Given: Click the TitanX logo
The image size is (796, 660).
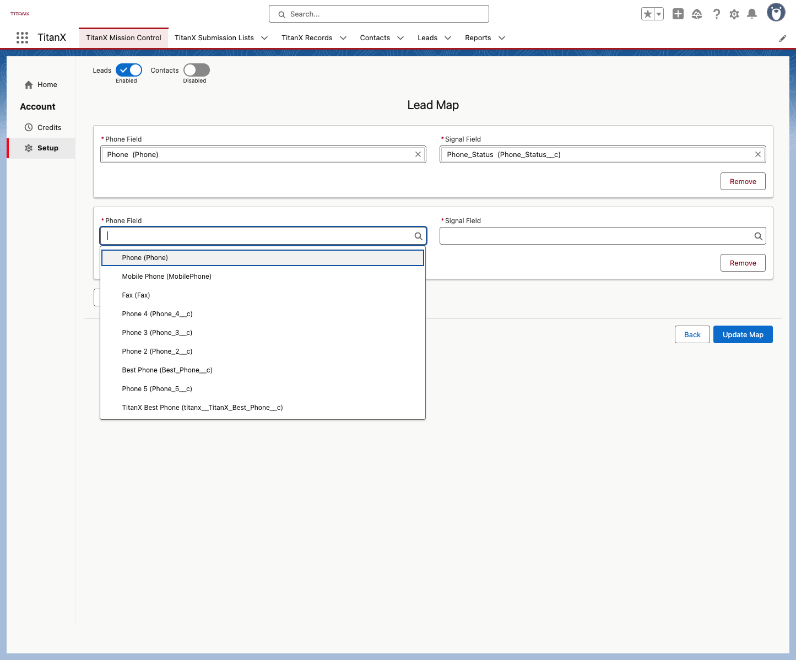Looking at the screenshot, I should tap(20, 14).
